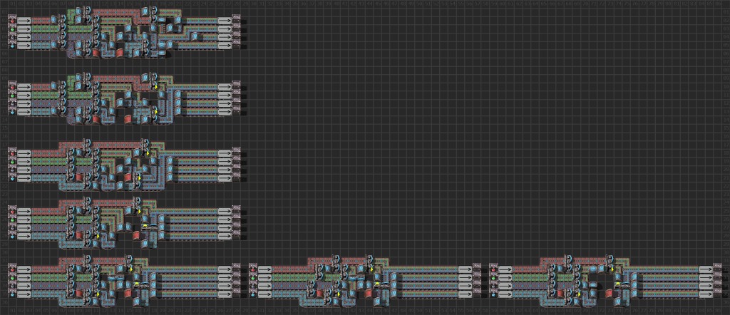
Task: Select right red underground belt in third balancer
Action: (x=128, y=178)
